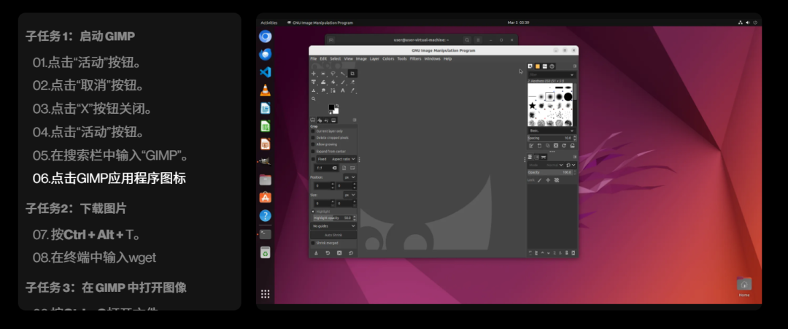
Task: Open the File menu
Action: click(x=314, y=59)
